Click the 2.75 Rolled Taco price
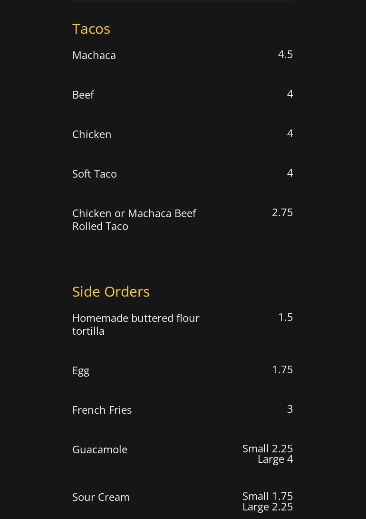 point(282,212)
